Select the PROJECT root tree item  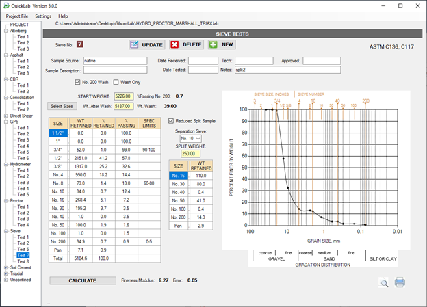tap(19, 25)
